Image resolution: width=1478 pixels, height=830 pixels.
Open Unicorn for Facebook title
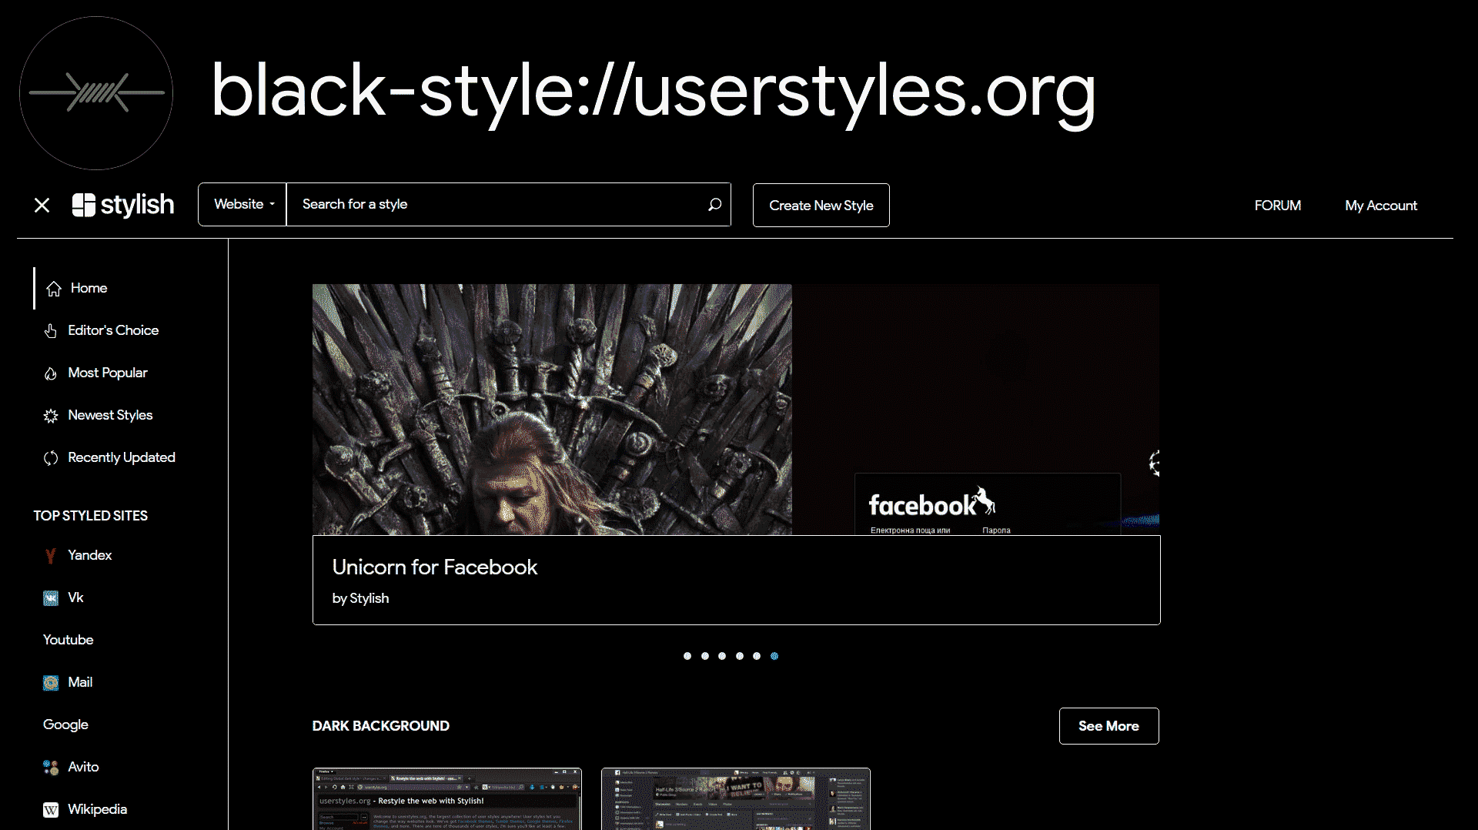point(435,567)
